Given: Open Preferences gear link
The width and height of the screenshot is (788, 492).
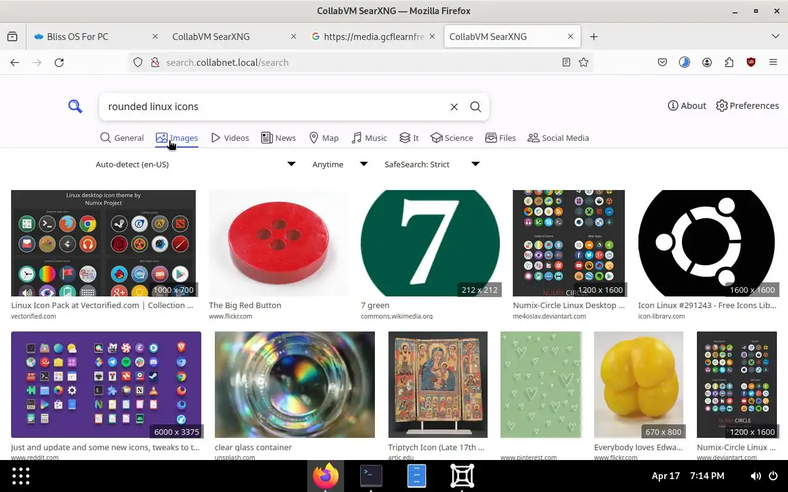Looking at the screenshot, I should (747, 106).
